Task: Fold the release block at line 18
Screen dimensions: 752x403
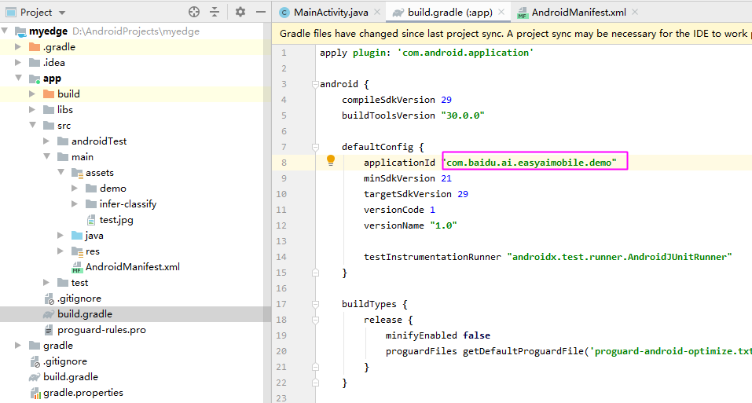Action: tap(315, 320)
